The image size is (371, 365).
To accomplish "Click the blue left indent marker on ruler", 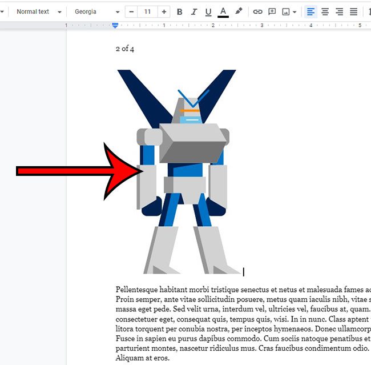I will tap(115, 26).
